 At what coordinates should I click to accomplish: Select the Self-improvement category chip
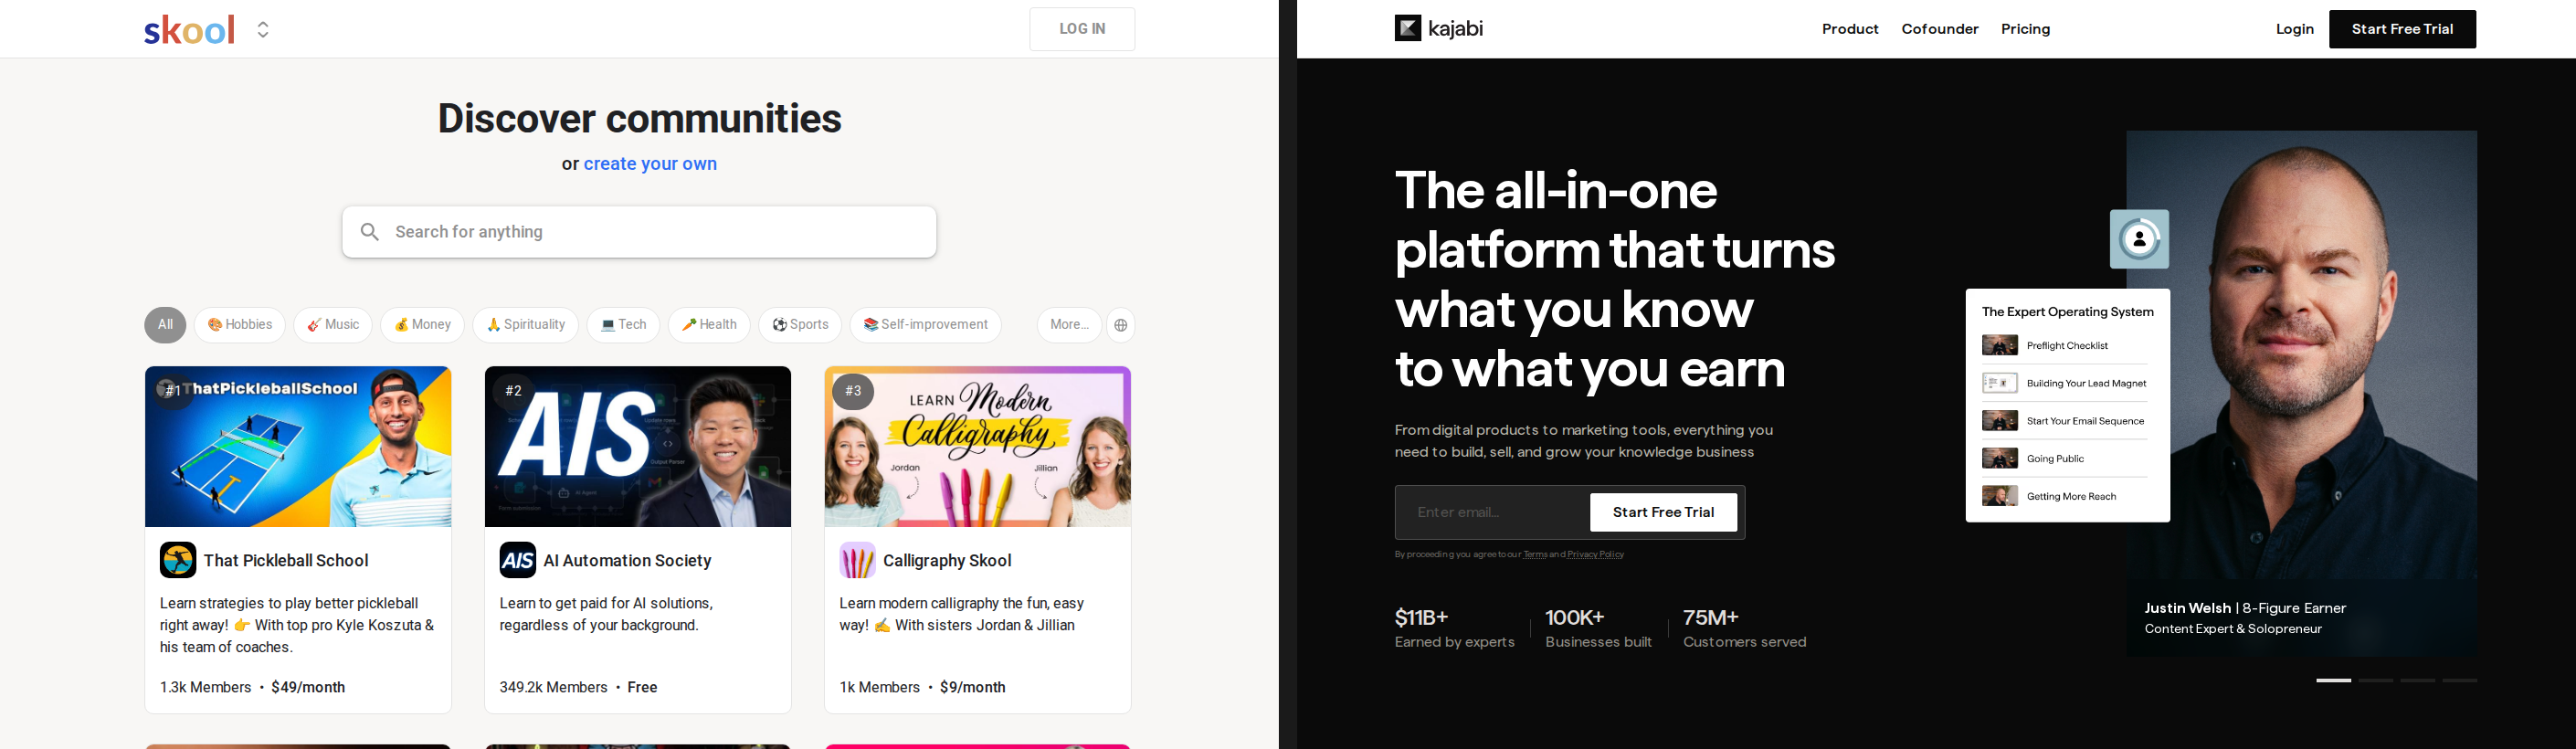click(x=926, y=325)
